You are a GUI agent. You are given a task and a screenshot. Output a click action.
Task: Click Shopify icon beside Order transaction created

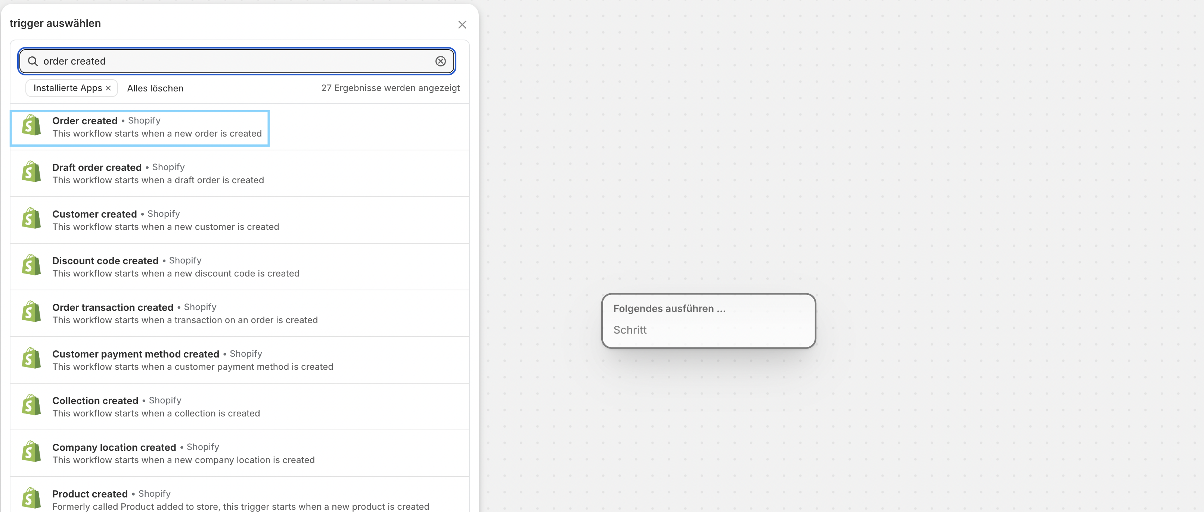click(x=31, y=312)
